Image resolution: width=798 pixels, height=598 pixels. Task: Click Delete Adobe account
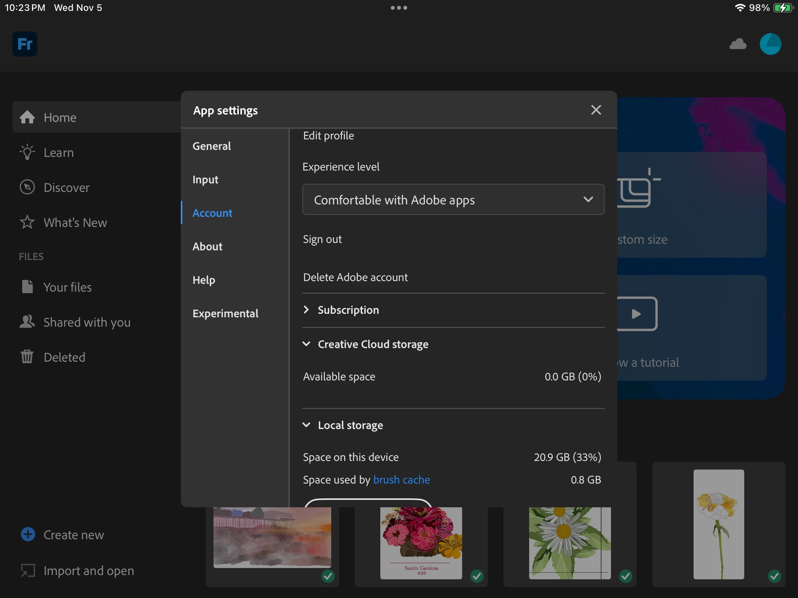(x=355, y=277)
